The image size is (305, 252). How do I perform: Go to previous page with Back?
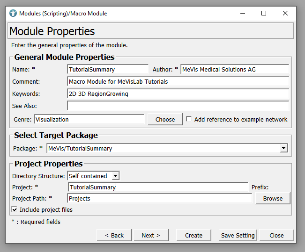(114, 235)
